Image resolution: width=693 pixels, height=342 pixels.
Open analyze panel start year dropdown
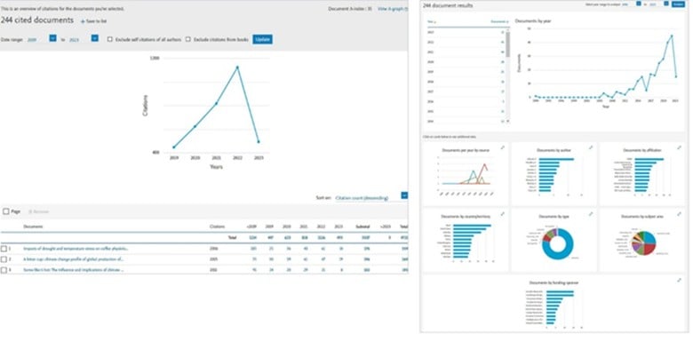click(638, 4)
